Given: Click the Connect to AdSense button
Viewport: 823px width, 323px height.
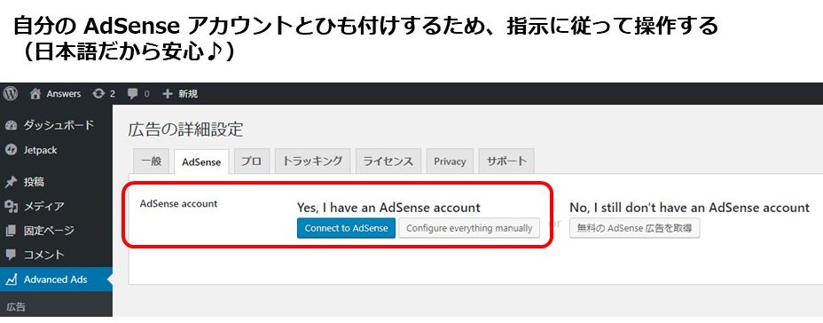Looking at the screenshot, I should tap(346, 228).
